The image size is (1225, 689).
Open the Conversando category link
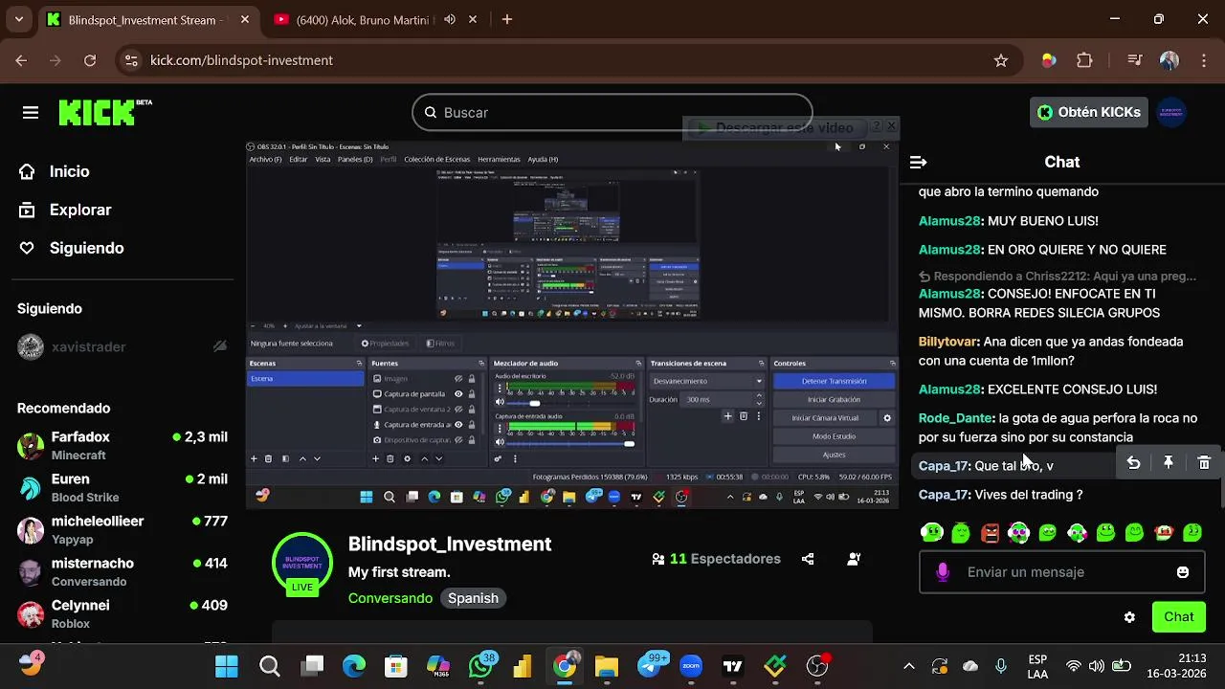tap(390, 598)
